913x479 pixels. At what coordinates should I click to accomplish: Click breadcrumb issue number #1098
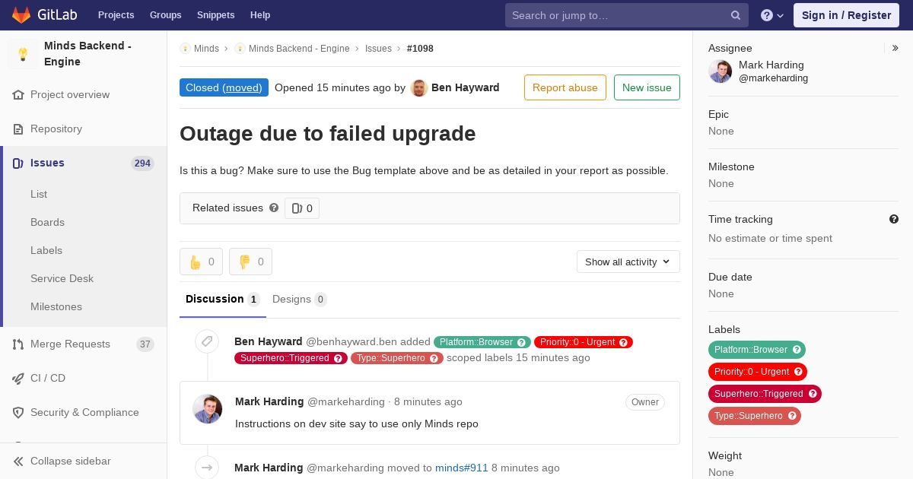click(x=420, y=48)
